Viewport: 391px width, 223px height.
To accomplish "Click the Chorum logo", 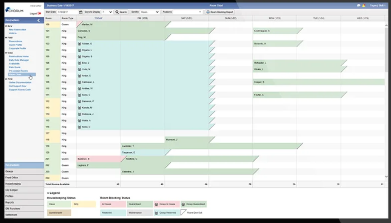I will (14, 10).
